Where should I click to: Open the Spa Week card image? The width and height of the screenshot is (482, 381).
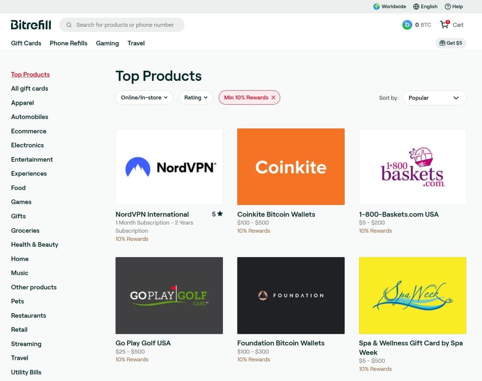(x=413, y=296)
